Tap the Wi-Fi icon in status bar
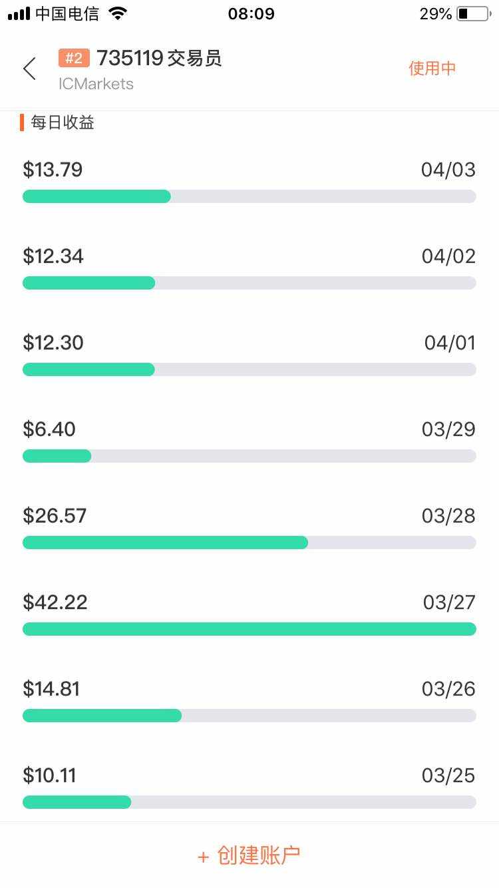 click(118, 14)
